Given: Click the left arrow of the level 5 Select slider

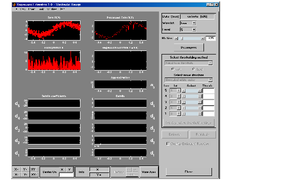Looking at the screenshot, I should tap(183, 90).
